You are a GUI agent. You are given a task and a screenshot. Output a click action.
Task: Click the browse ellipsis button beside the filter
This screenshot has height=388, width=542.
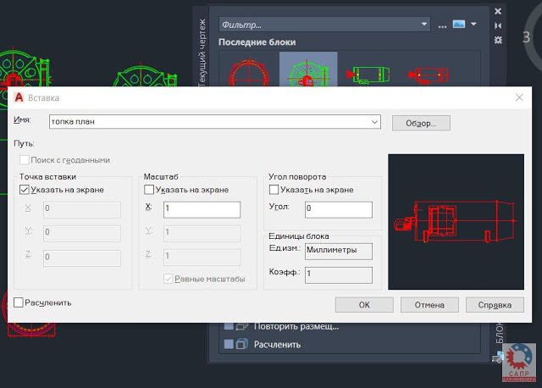pyautogui.click(x=442, y=25)
